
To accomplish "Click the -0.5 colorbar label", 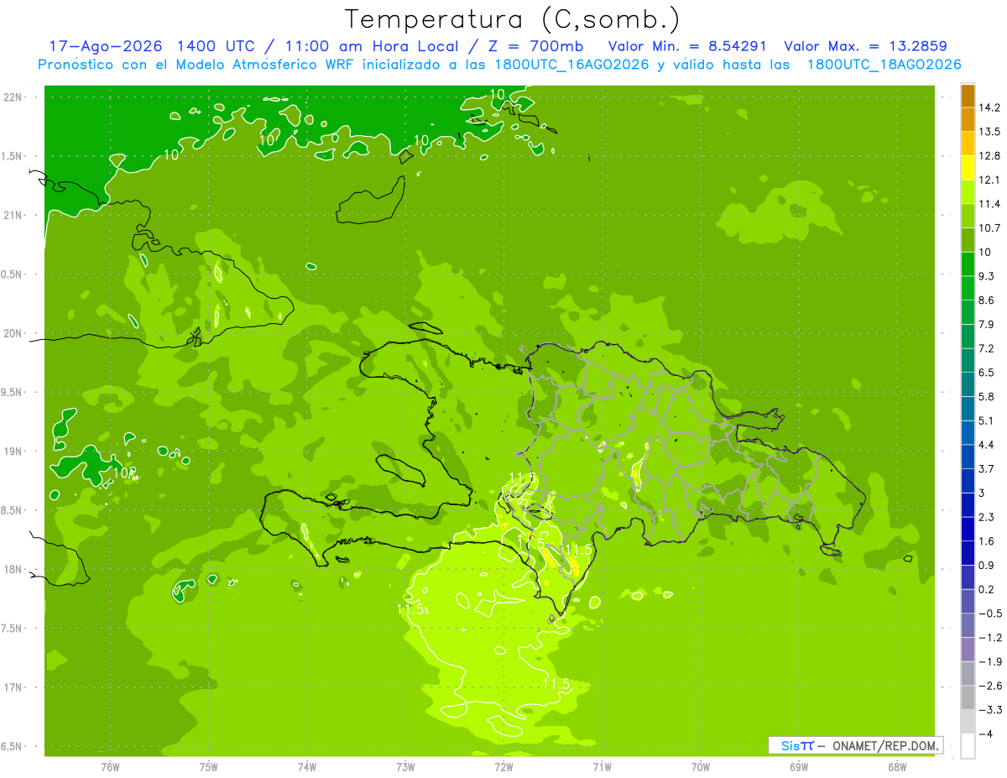I will tap(990, 614).
